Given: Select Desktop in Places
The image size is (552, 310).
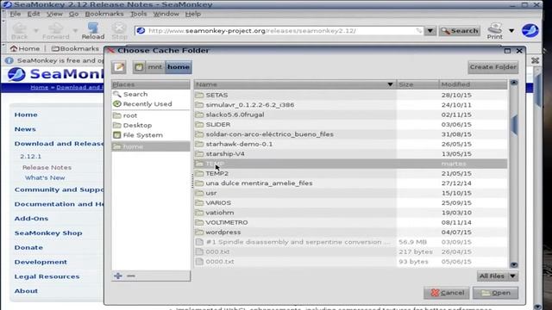Looking at the screenshot, I should (x=151, y=125).
